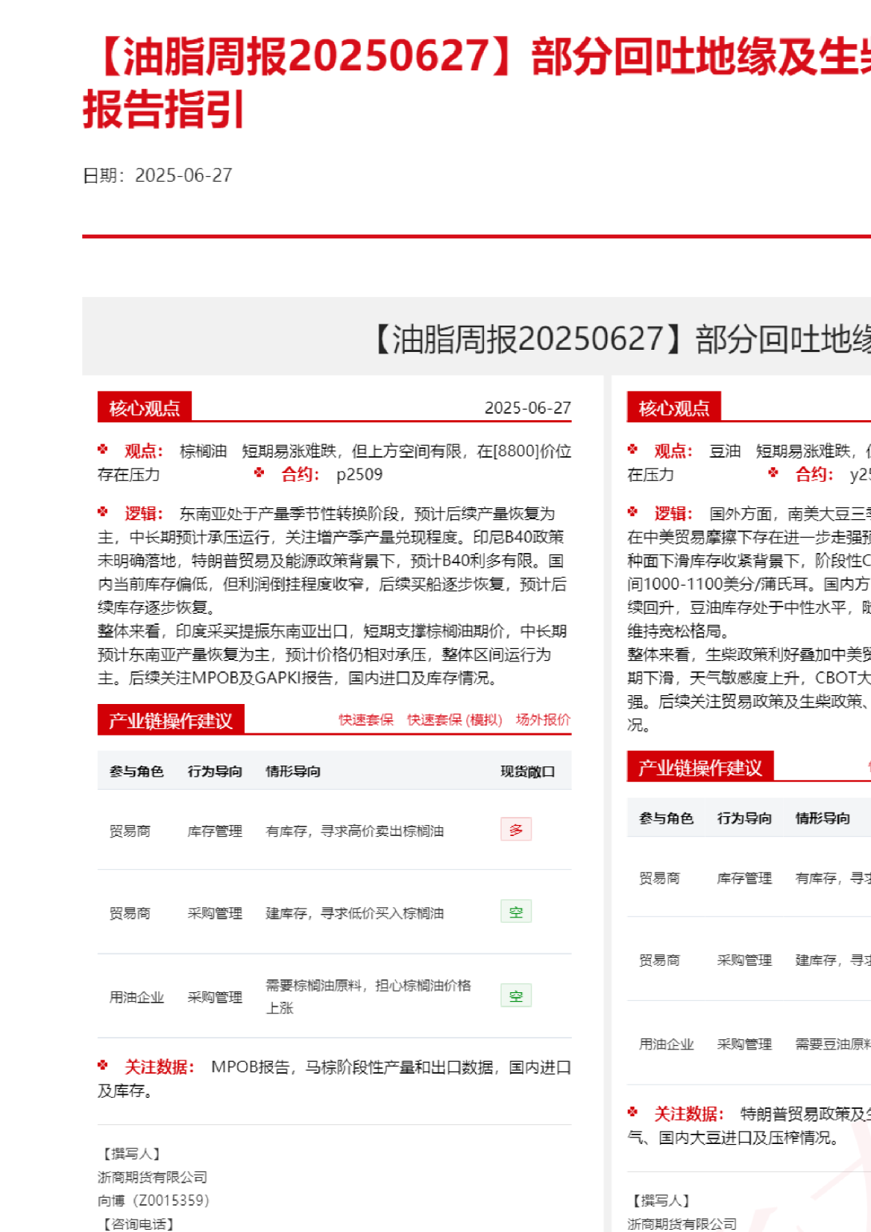Click the green 空 badge for 建库存 row
Image resolution: width=871 pixels, height=1232 pixels.
515,912
